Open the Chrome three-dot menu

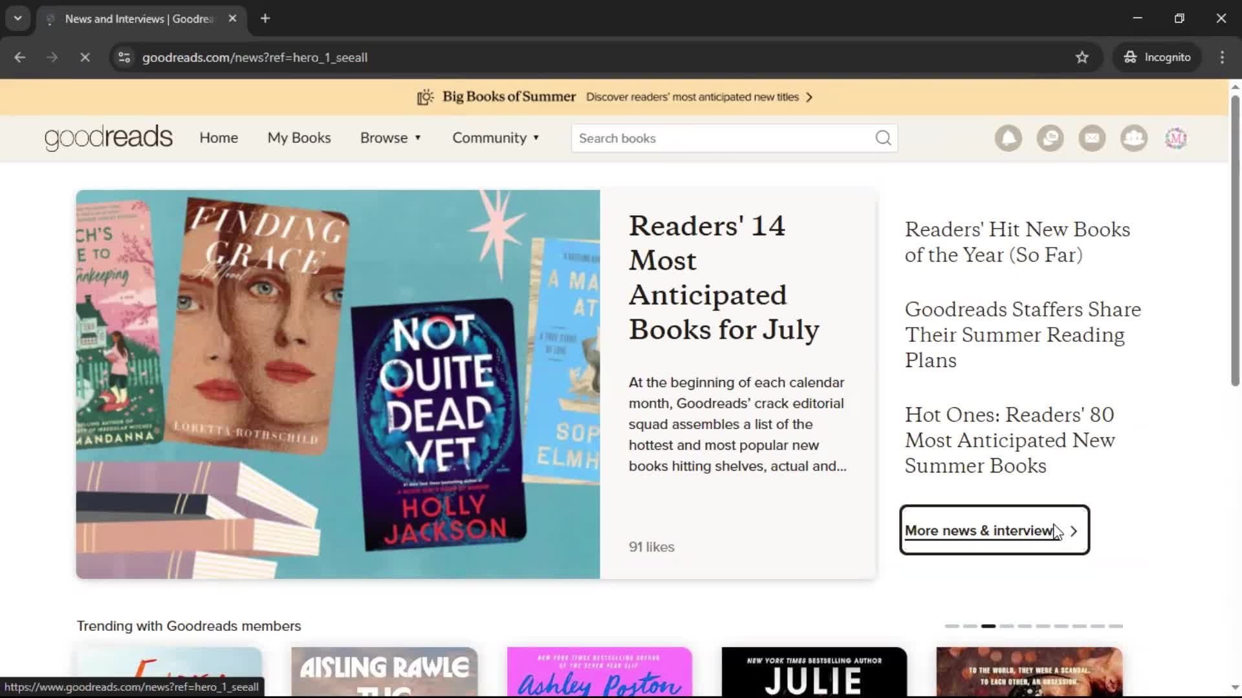coord(1222,58)
